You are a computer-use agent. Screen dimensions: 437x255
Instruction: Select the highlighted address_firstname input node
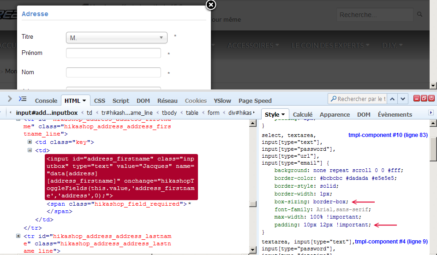(121, 177)
